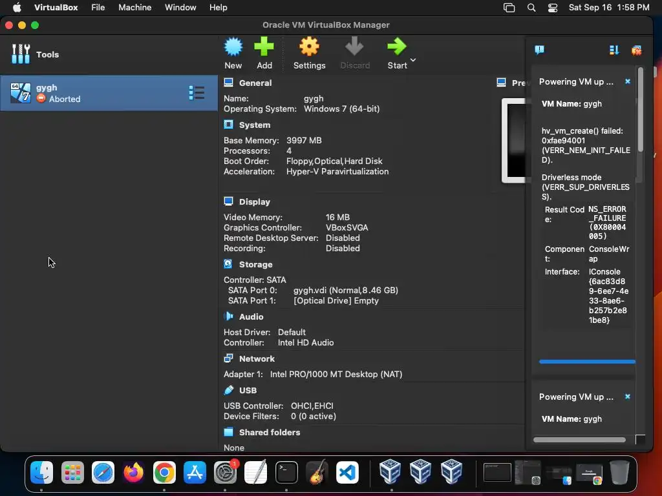
Task: Dismiss the lower Powering VM up notification
Action: pyautogui.click(x=627, y=397)
